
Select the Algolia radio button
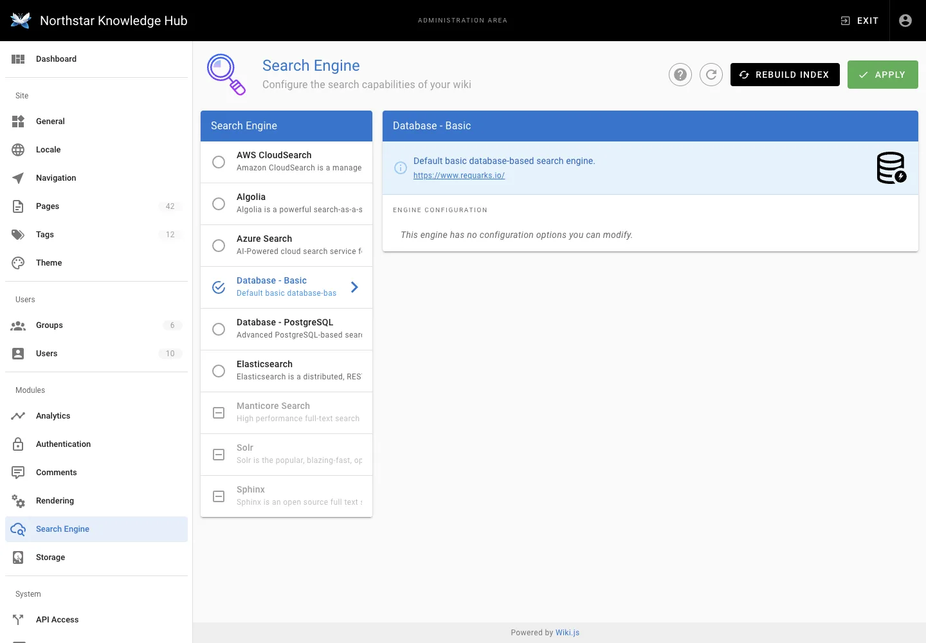coord(219,204)
